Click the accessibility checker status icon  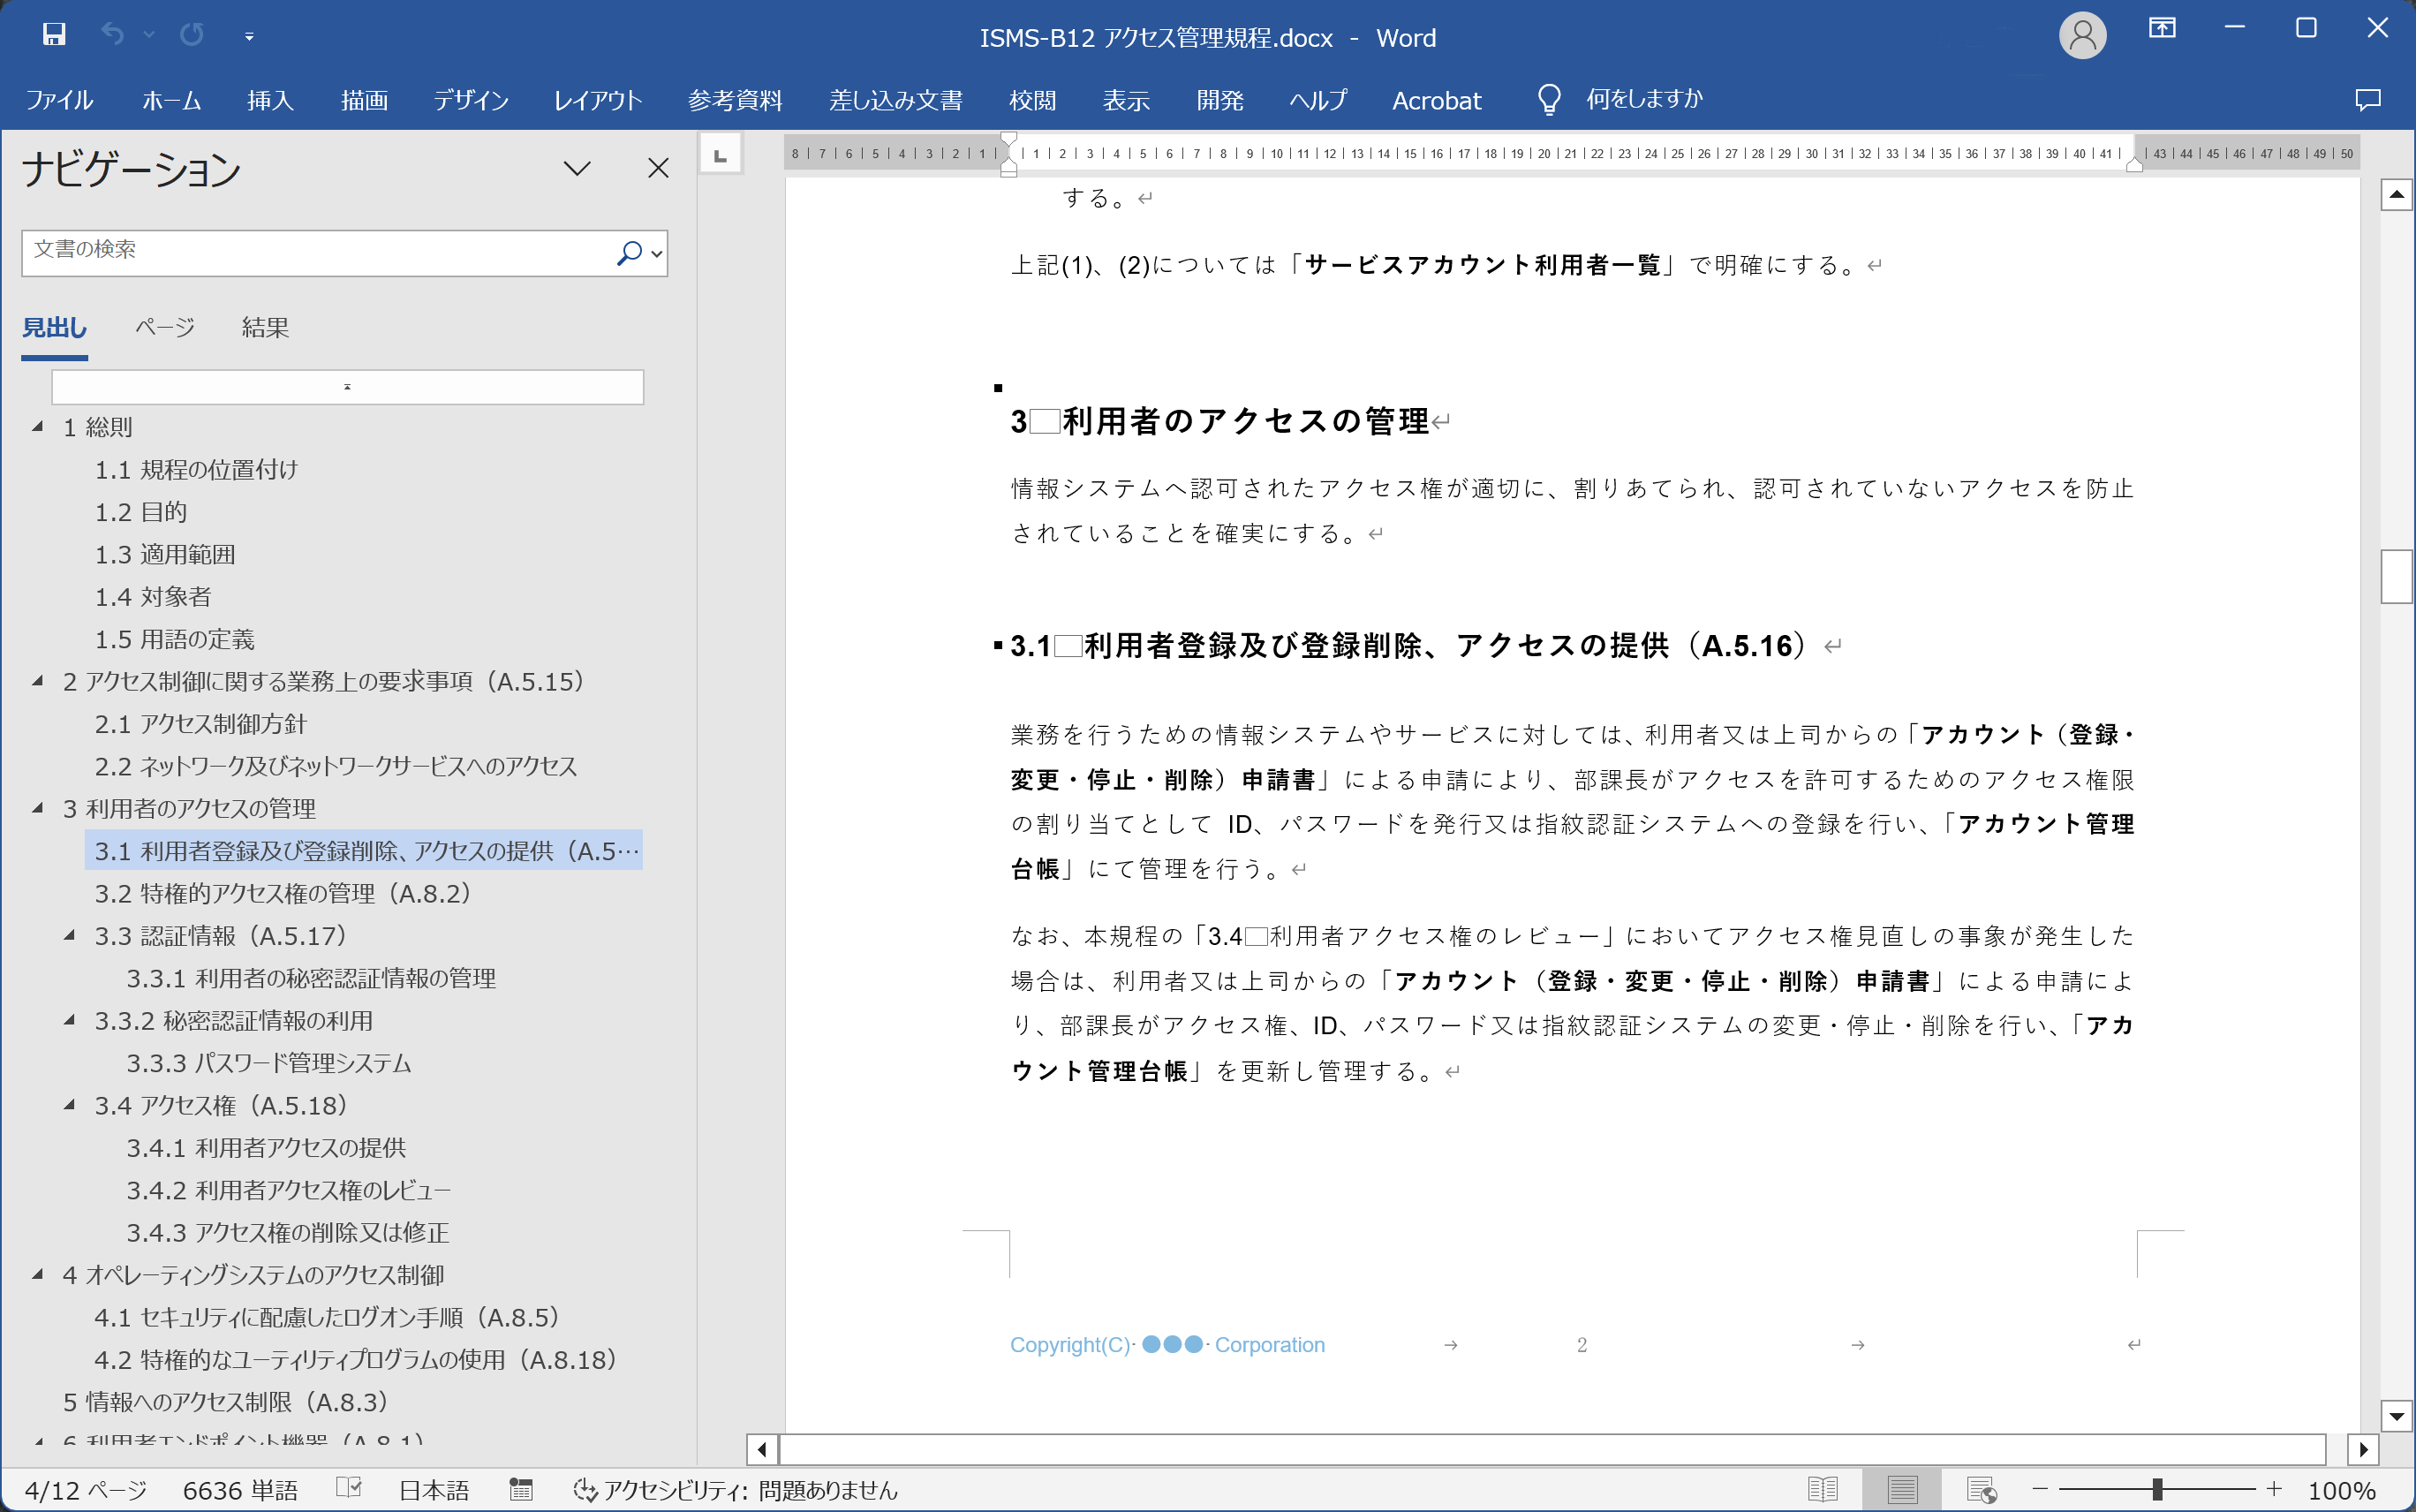(x=585, y=1490)
